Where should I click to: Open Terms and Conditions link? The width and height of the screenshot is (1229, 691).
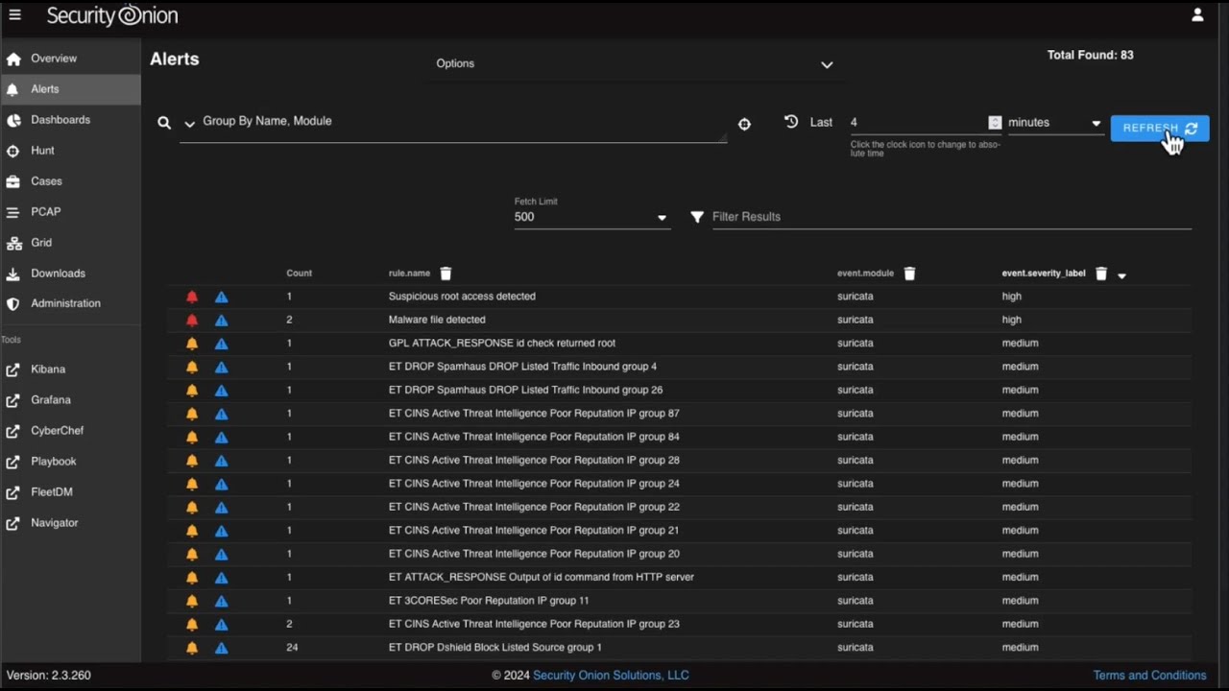[1149, 676]
